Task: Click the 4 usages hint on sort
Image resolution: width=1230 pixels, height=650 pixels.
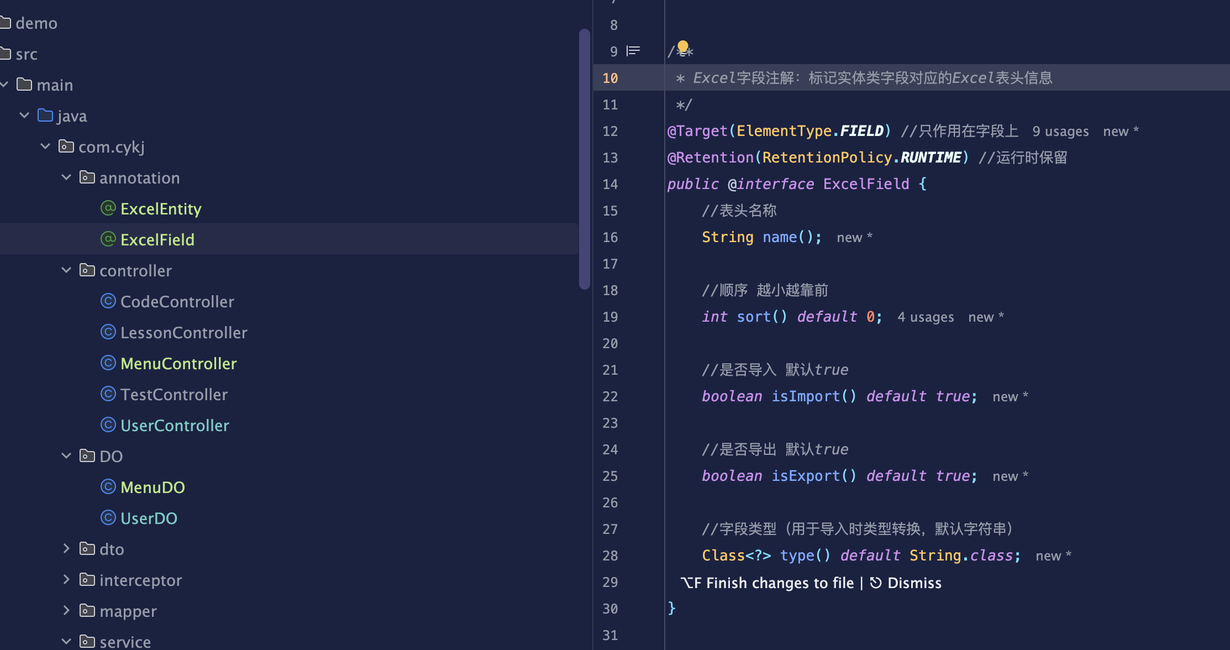Action: [x=926, y=317]
